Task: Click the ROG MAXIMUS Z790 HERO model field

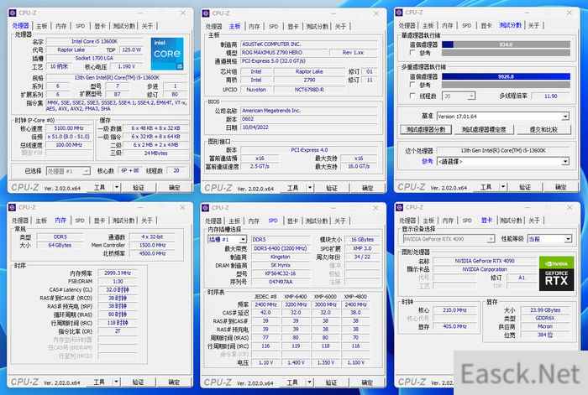Action: point(285,53)
